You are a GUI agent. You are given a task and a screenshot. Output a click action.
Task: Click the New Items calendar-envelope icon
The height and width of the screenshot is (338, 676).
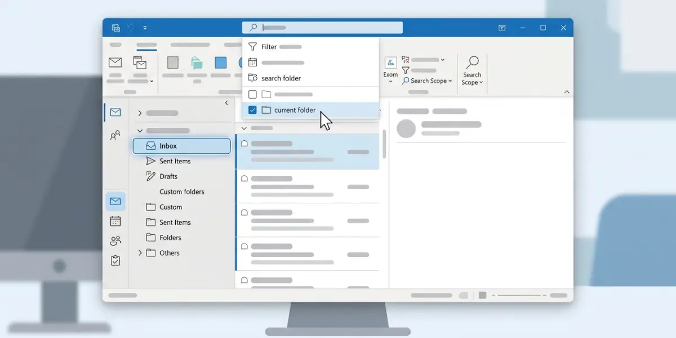tap(139, 62)
